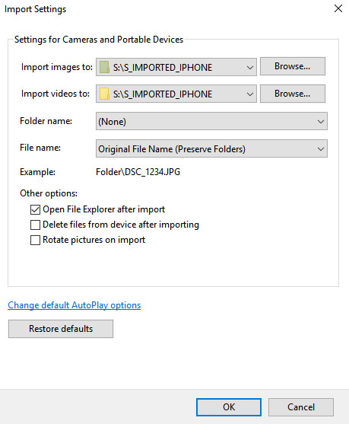Confirm settings with OK
This screenshot has width=349, height=424.
[229, 407]
